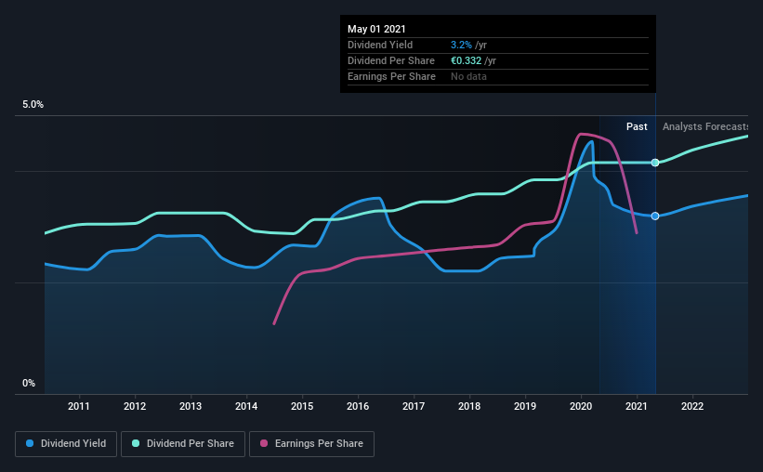Click the pink Earnings Per Share legend dot
The height and width of the screenshot is (472, 763).
pos(264,443)
